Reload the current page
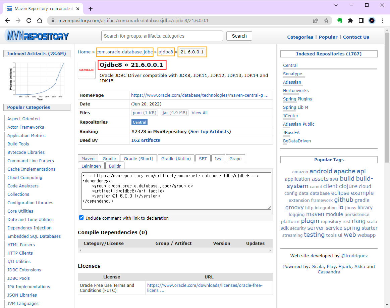This screenshot has width=390, height=308. pos(29,21)
